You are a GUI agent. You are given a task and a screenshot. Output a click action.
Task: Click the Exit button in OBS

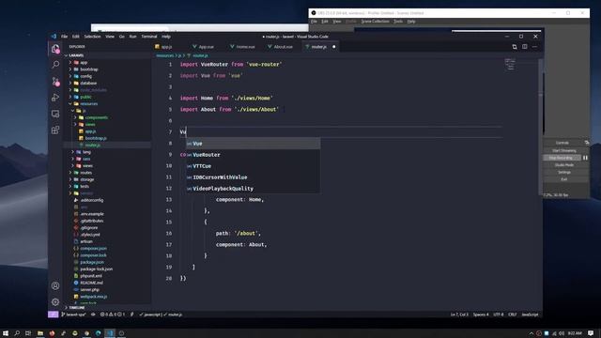(x=563, y=179)
